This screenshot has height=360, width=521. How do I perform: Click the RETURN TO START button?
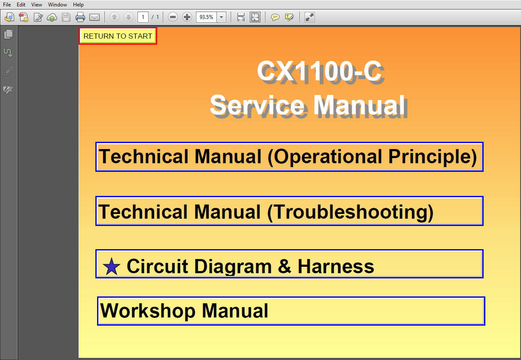(118, 36)
